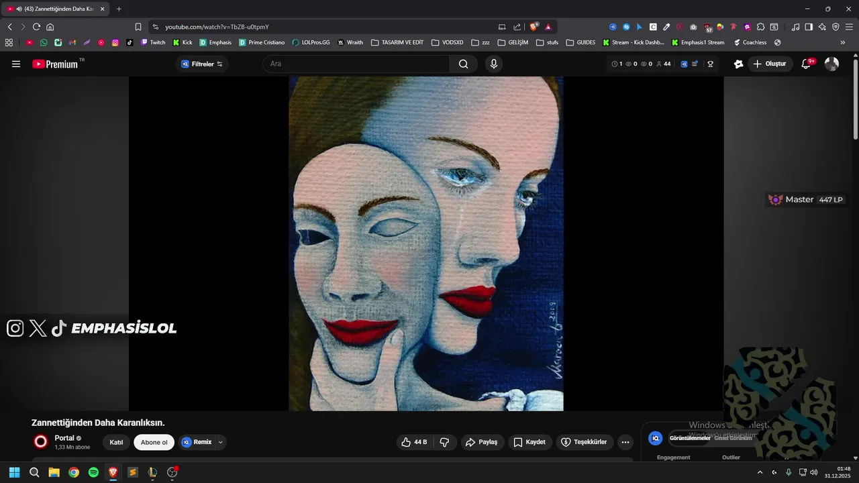Like the video with 44 B likes
The width and height of the screenshot is (859, 483).
(x=414, y=442)
